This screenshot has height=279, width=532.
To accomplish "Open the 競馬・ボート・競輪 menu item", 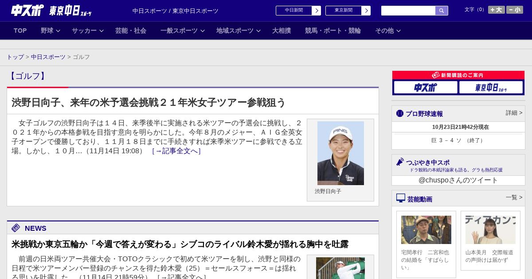I will pos(333,31).
